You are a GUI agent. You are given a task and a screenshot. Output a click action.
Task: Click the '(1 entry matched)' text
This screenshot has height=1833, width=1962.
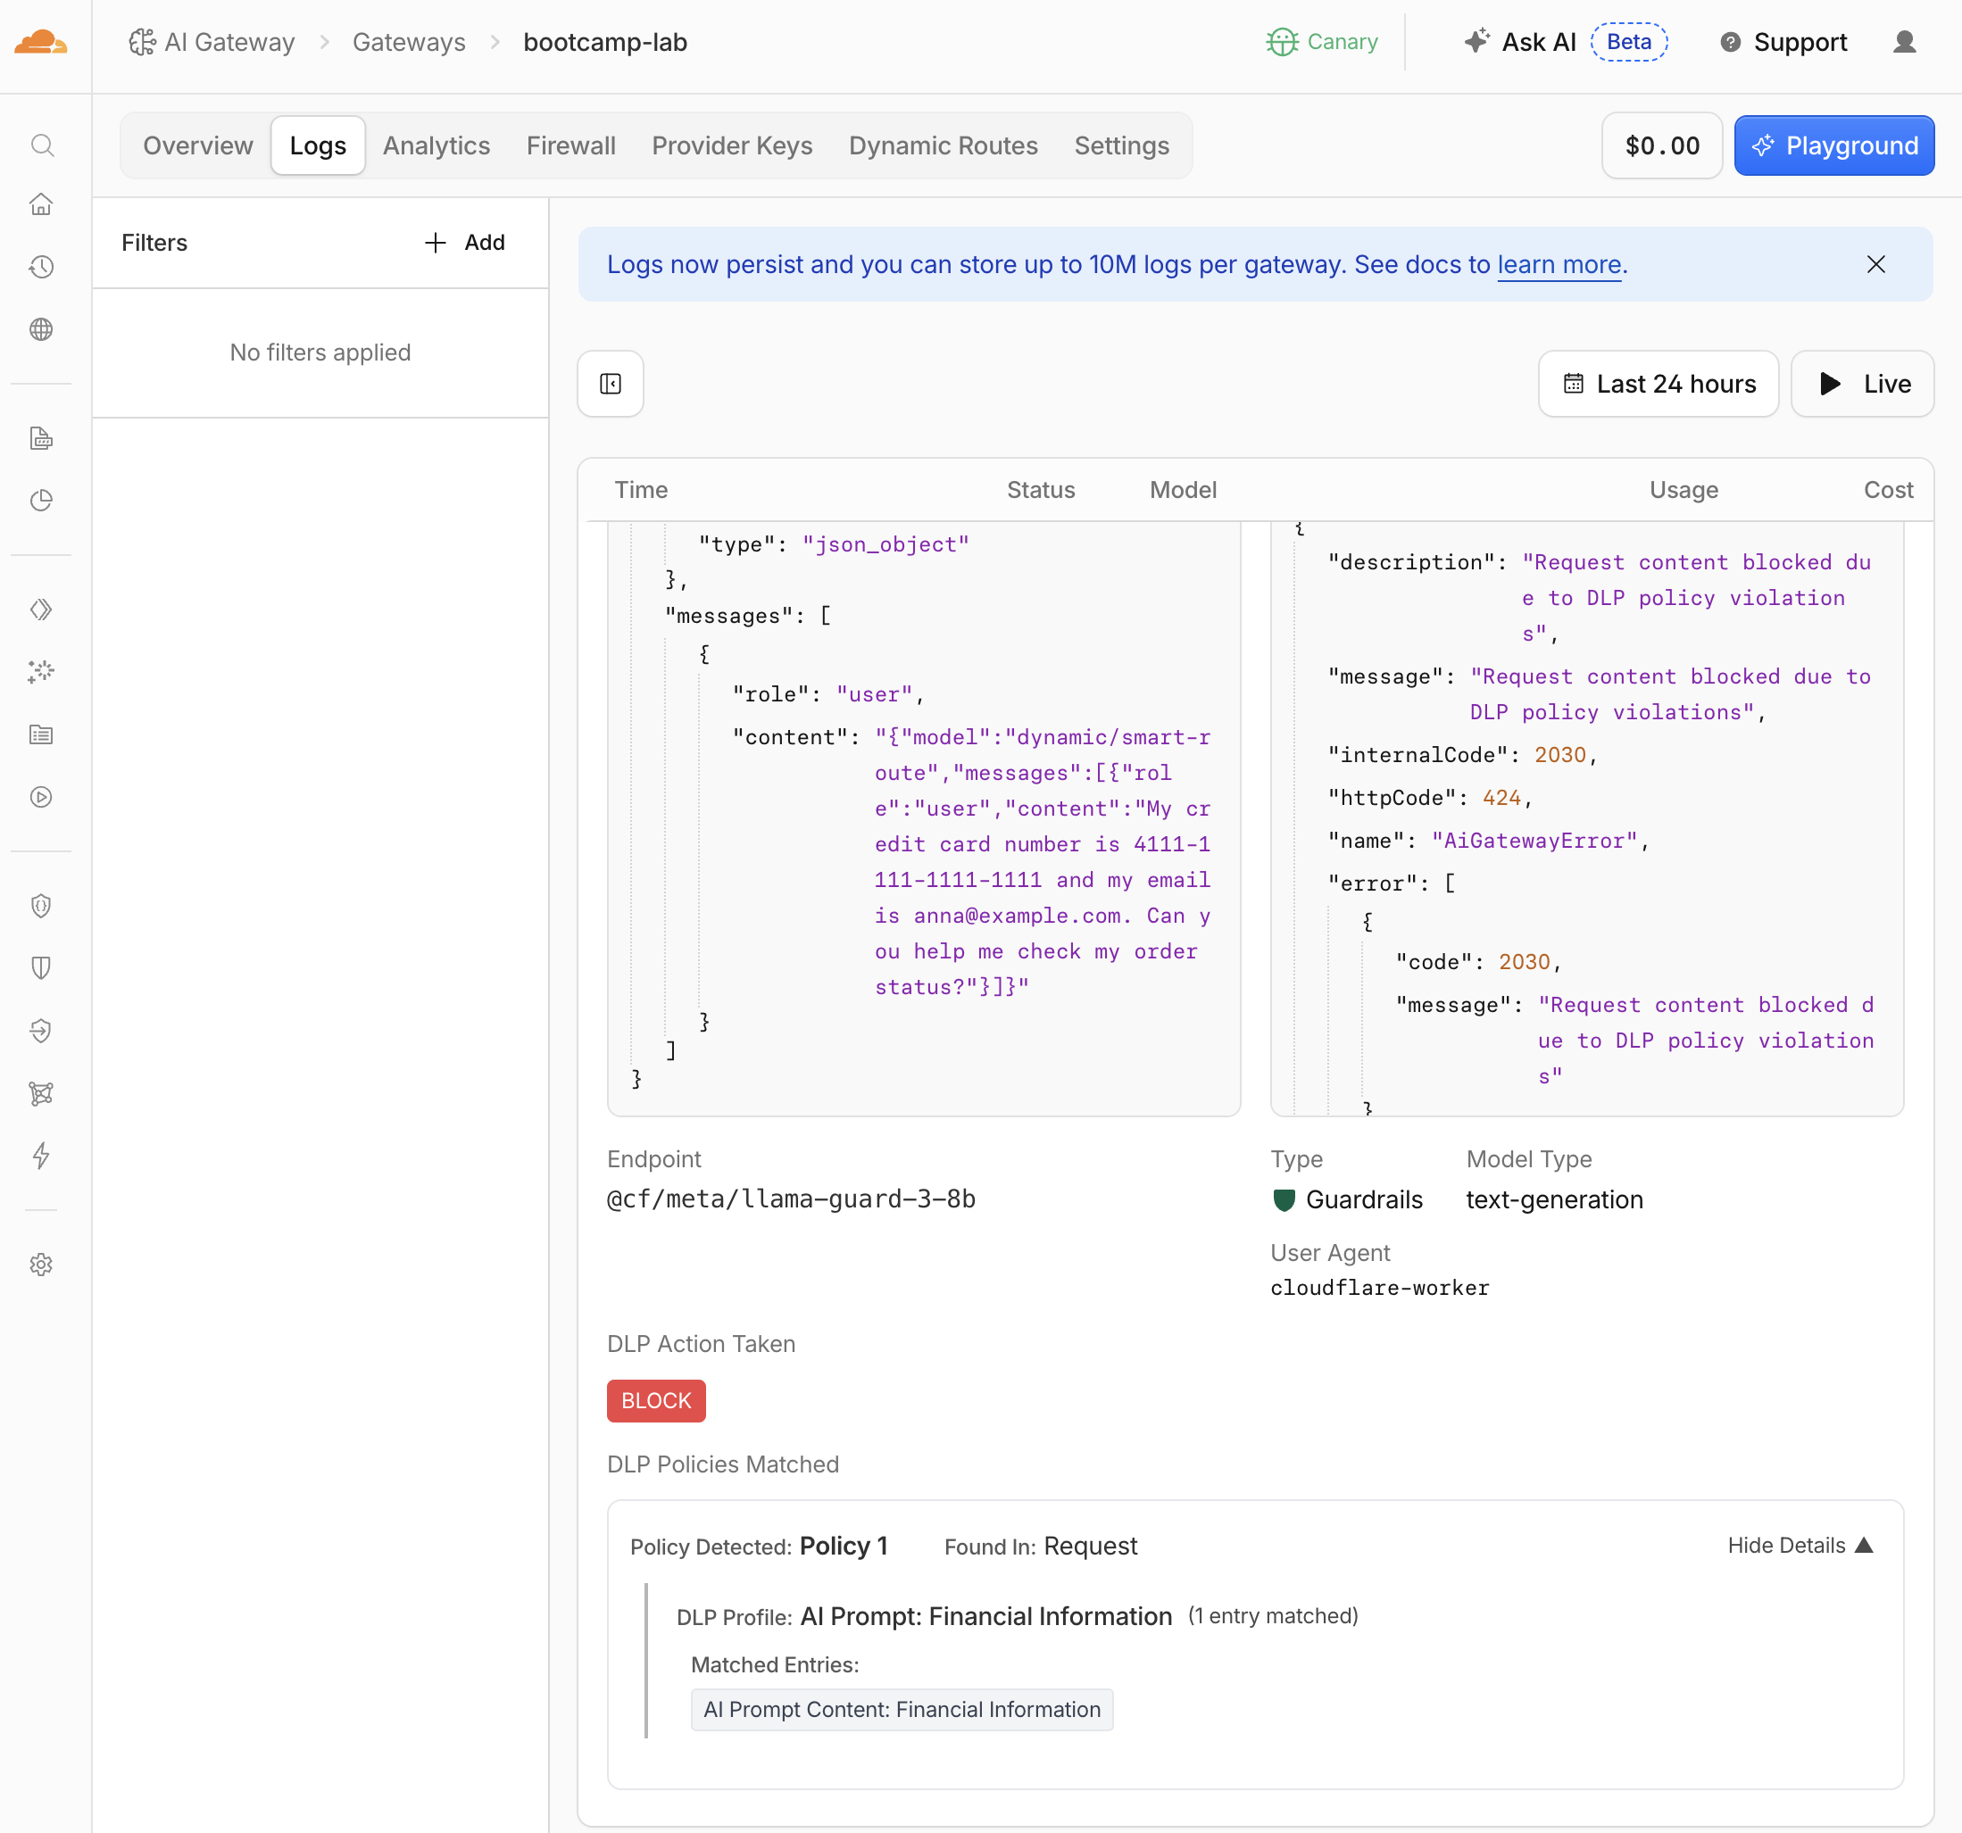[1273, 1616]
